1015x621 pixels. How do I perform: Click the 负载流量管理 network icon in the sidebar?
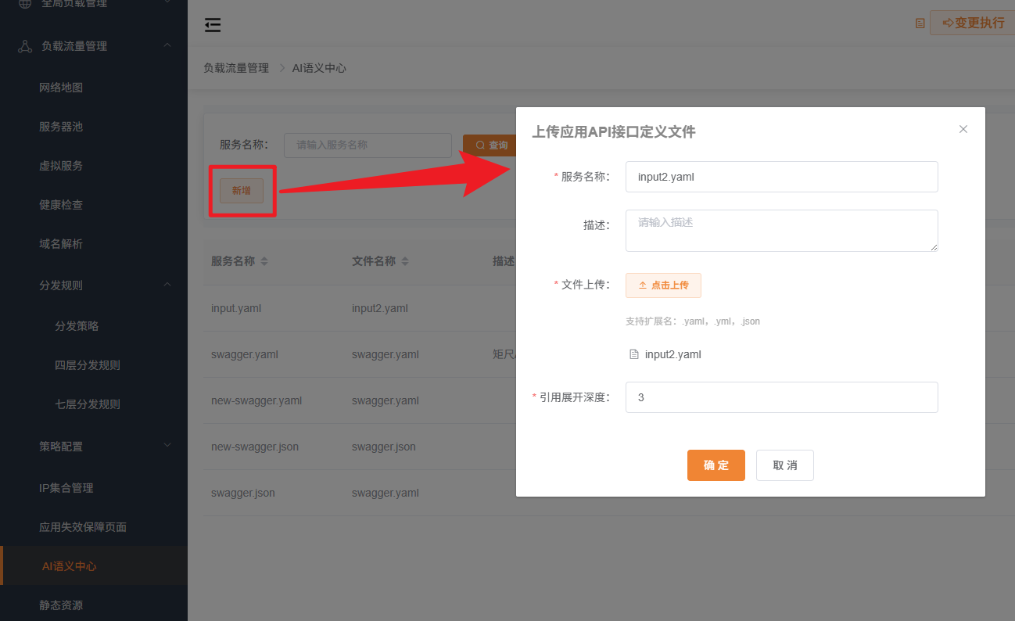25,46
